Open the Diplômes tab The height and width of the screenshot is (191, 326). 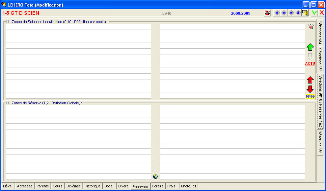(x=74, y=186)
